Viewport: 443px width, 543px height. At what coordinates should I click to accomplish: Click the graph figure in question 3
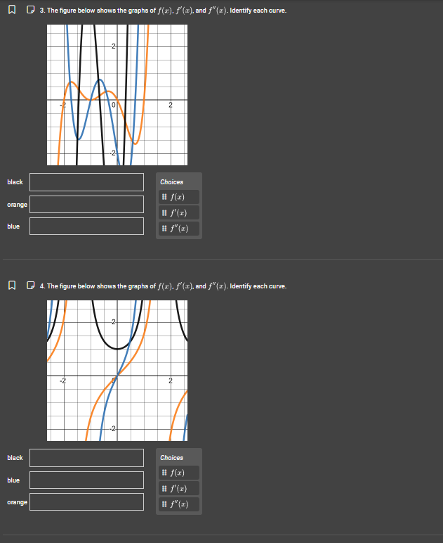[117, 95]
